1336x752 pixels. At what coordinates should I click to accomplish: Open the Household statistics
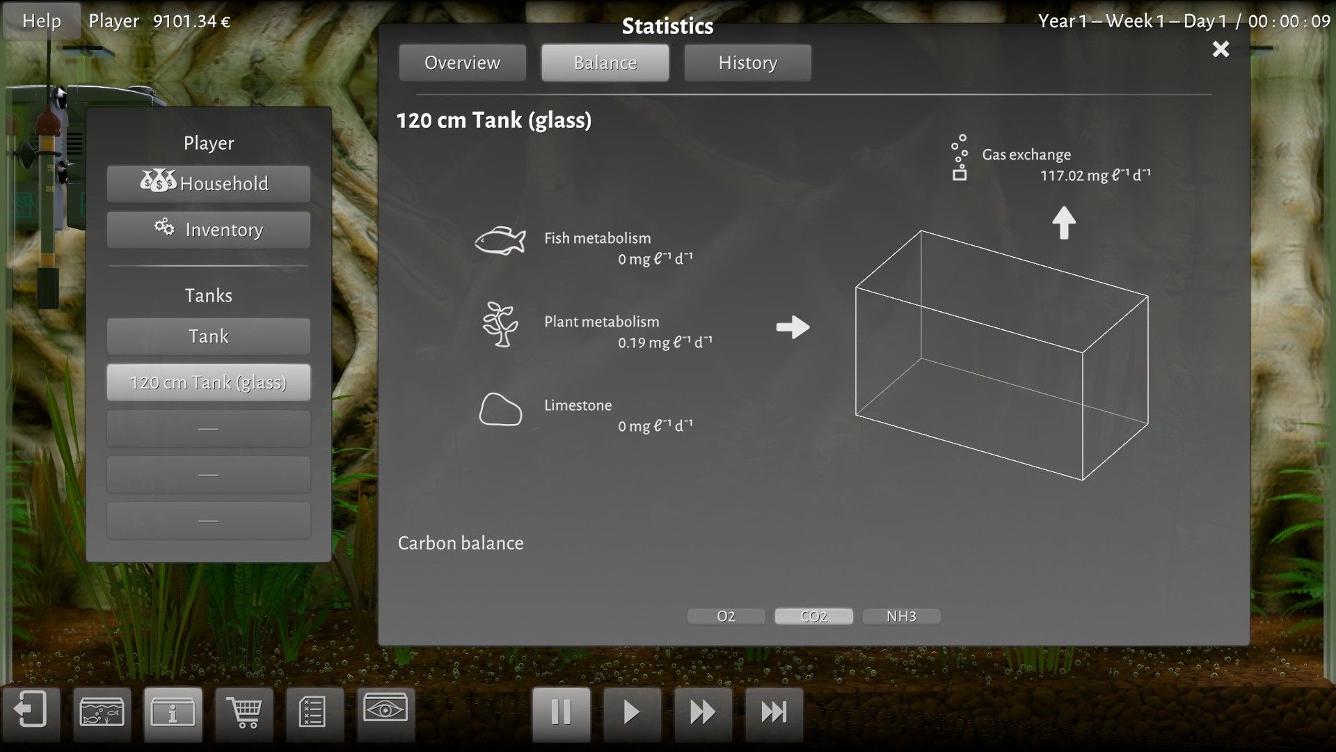pyautogui.click(x=208, y=184)
